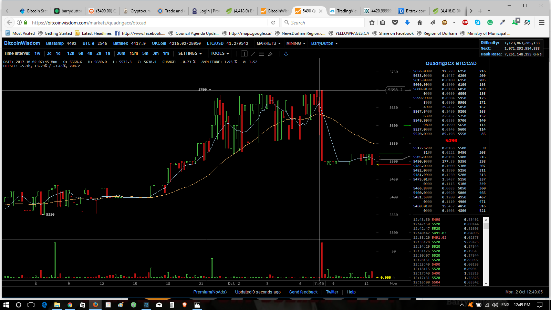Image resolution: width=551 pixels, height=310 pixels.
Task: Open the price alert bell
Action: (x=286, y=54)
